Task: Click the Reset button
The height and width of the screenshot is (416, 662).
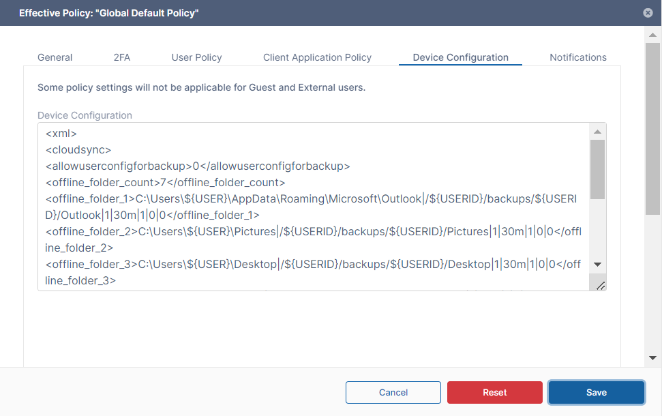Action: pyautogui.click(x=494, y=392)
